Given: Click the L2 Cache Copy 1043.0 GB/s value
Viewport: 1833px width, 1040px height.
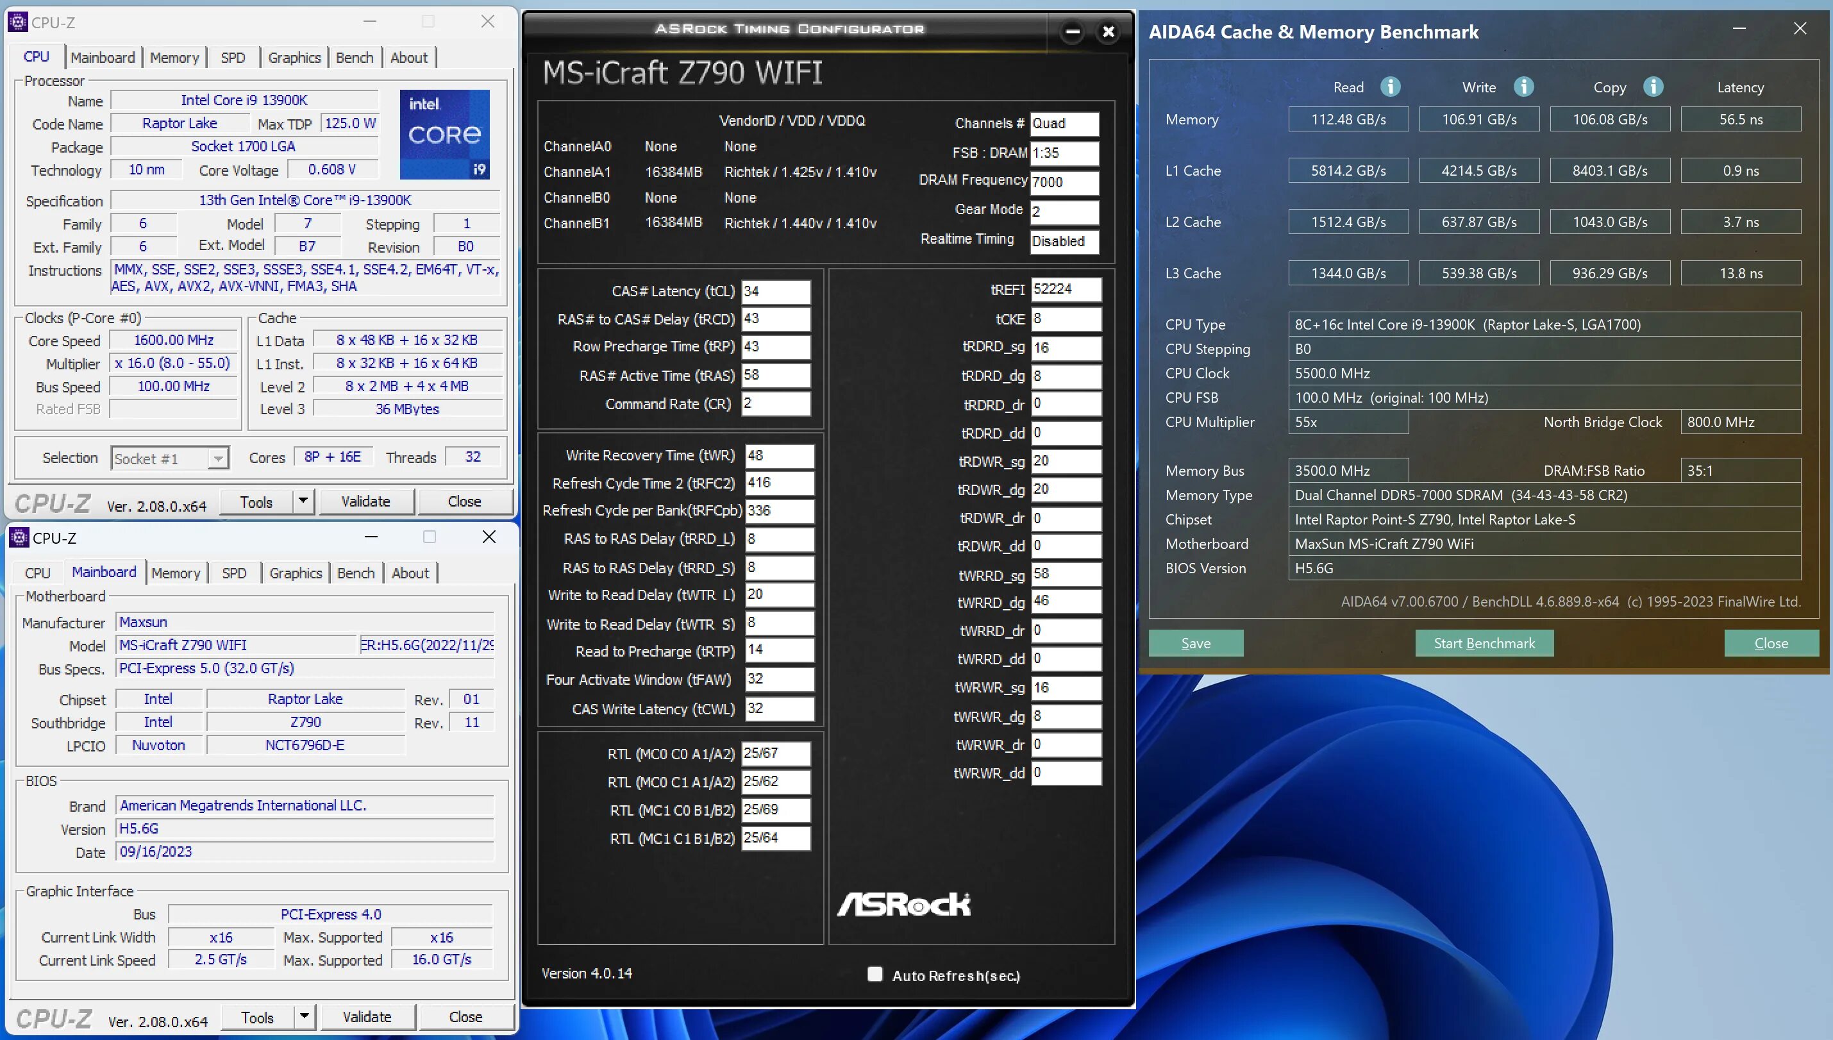Looking at the screenshot, I should click(1609, 222).
